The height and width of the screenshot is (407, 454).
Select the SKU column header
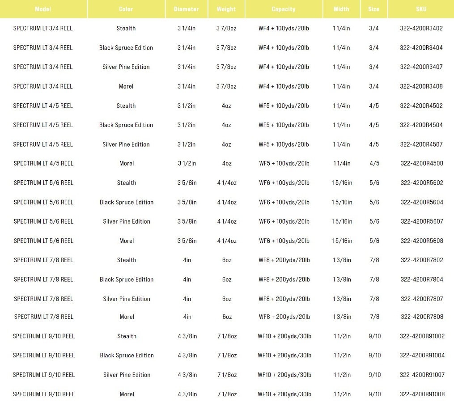pos(421,9)
